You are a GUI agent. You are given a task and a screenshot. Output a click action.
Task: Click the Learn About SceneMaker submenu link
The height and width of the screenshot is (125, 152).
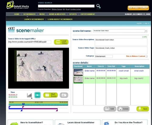click(x=60, y=19)
